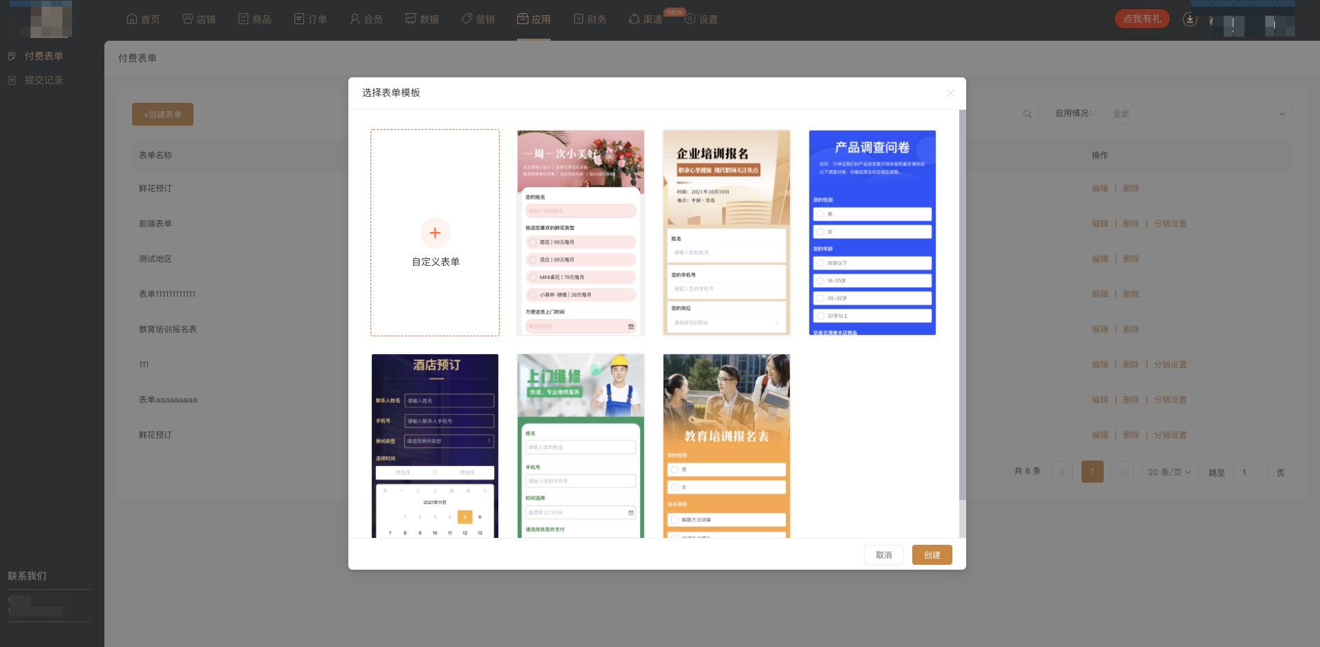Viewport: 1320px width, 647px height.
Task: Choose the 教育培训报名表 template thumbnail
Action: click(726, 446)
